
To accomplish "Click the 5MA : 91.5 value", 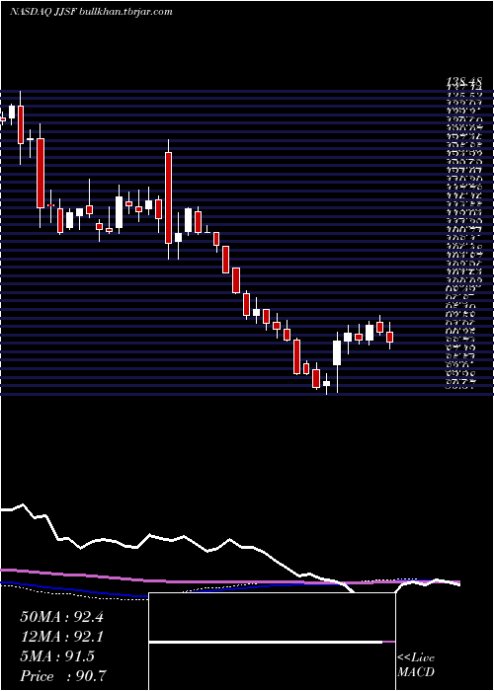I will [x=57, y=656].
